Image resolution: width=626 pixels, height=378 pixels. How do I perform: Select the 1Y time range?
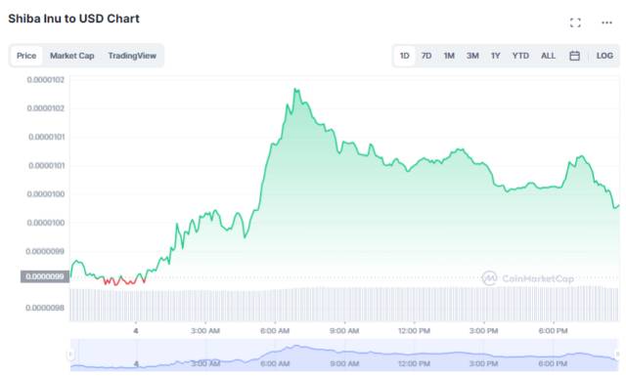(x=496, y=56)
